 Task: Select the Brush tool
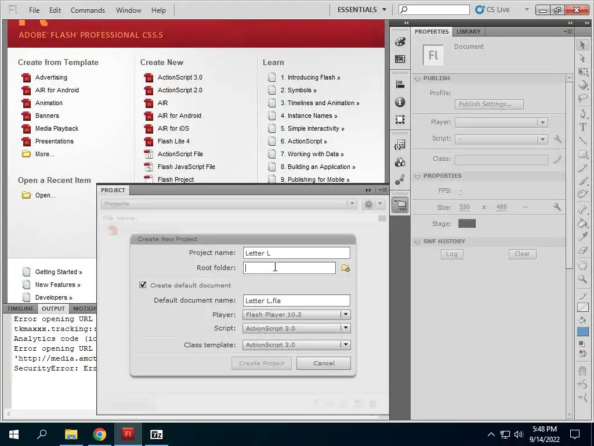pyautogui.click(x=582, y=181)
